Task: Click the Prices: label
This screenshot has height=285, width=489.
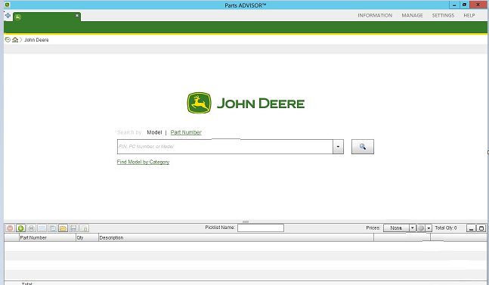Action: [373, 228]
